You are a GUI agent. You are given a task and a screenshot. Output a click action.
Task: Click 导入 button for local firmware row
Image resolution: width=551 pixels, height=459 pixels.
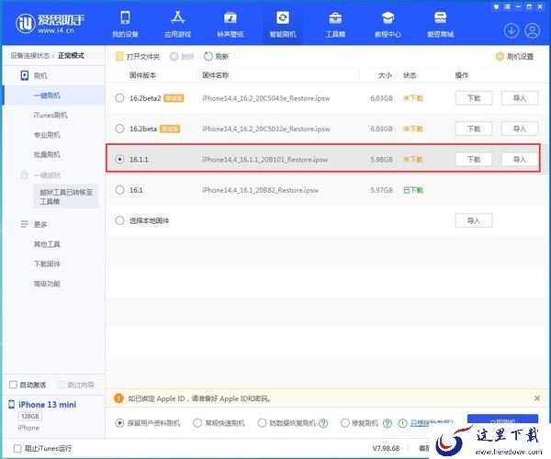(x=473, y=220)
